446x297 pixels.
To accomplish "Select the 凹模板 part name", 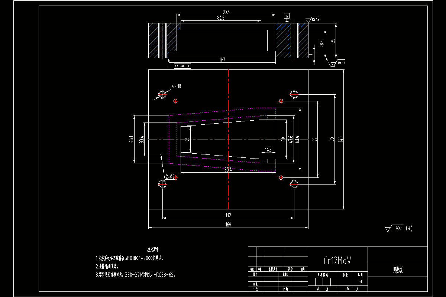I will 397,270.
